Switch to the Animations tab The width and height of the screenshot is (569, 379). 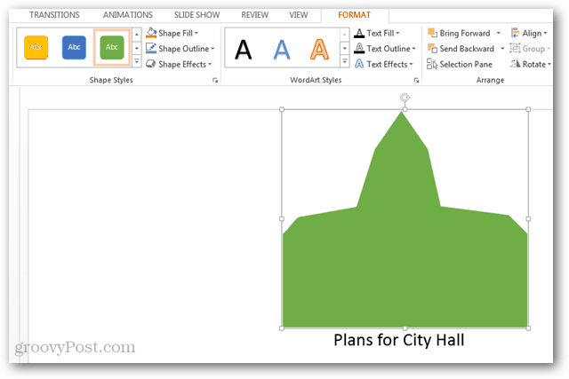[128, 15]
